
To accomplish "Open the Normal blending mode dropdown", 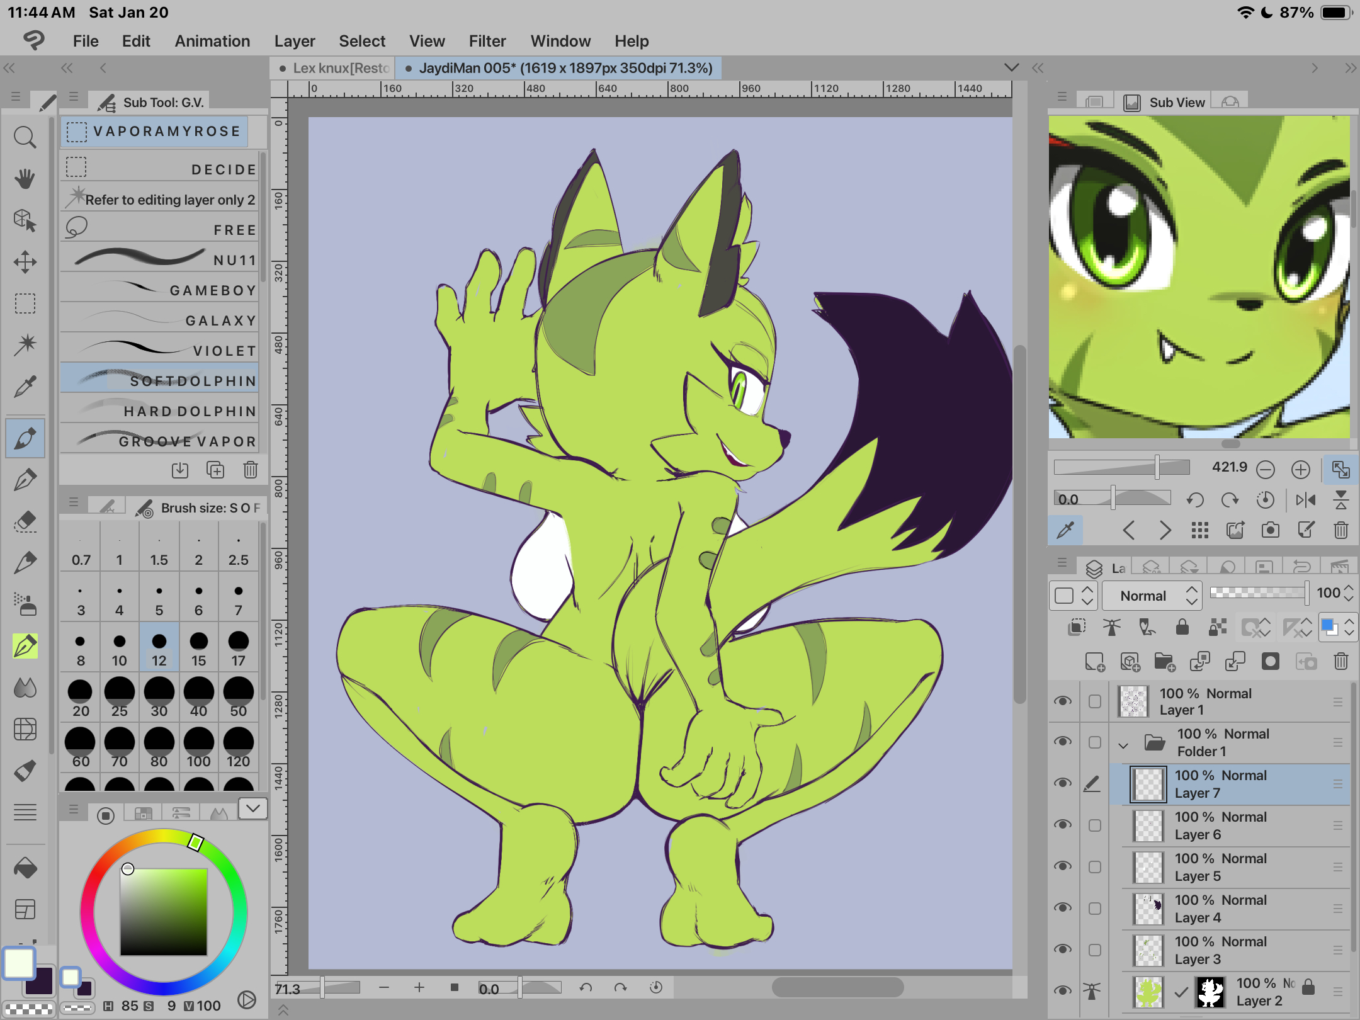I will click(x=1152, y=596).
